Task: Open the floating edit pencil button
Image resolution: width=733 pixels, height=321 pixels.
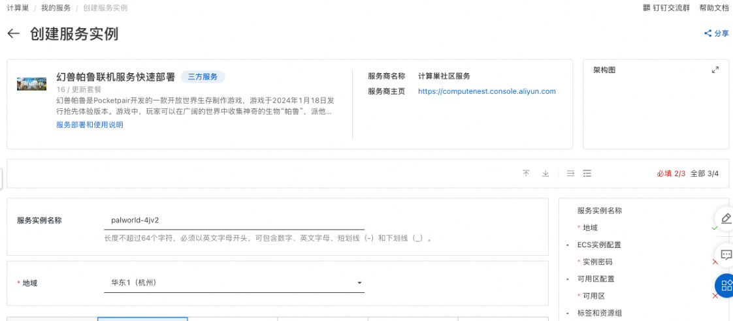Action: tap(725, 218)
